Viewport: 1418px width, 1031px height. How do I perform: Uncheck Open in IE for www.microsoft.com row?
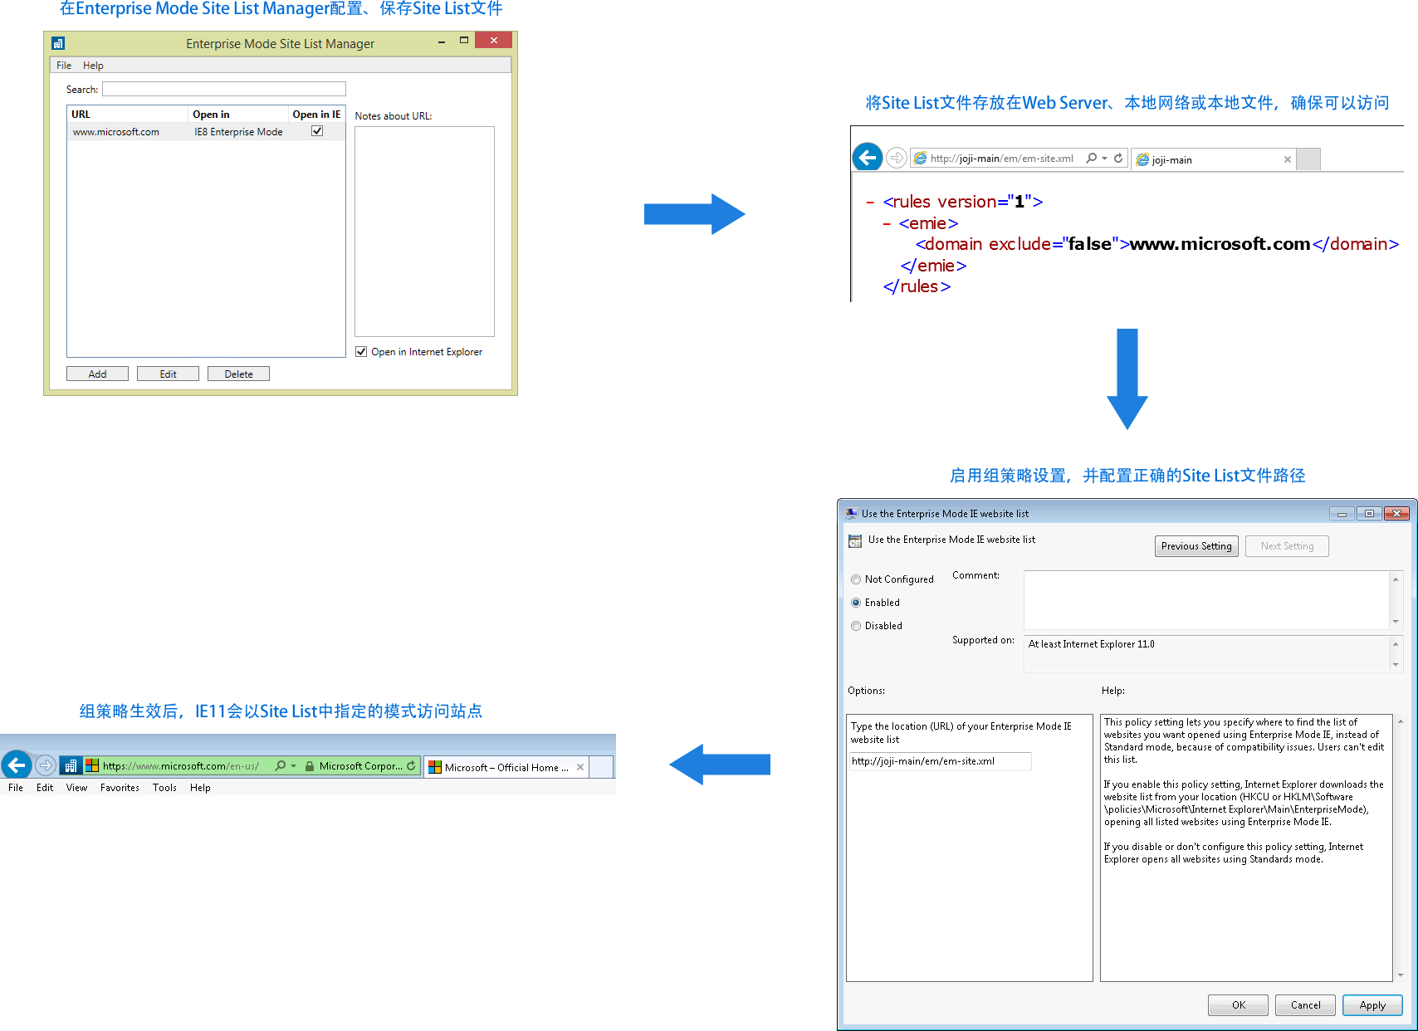click(316, 131)
